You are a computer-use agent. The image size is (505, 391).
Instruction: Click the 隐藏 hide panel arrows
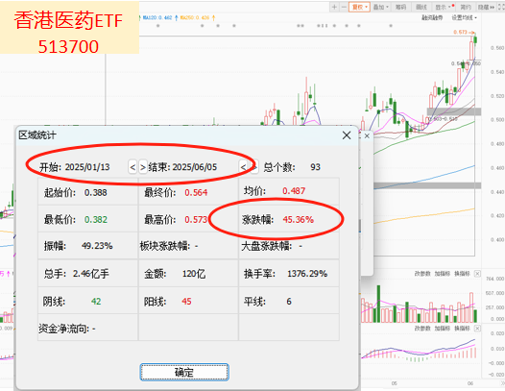486,7
